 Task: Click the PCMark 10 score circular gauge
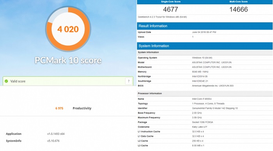click(68, 29)
